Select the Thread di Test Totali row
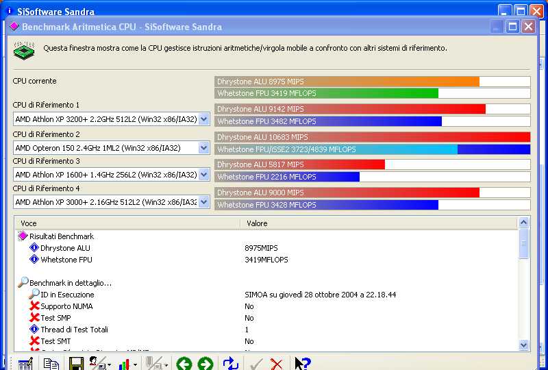Image resolution: width=548 pixels, height=370 pixels. pyautogui.click(x=266, y=329)
